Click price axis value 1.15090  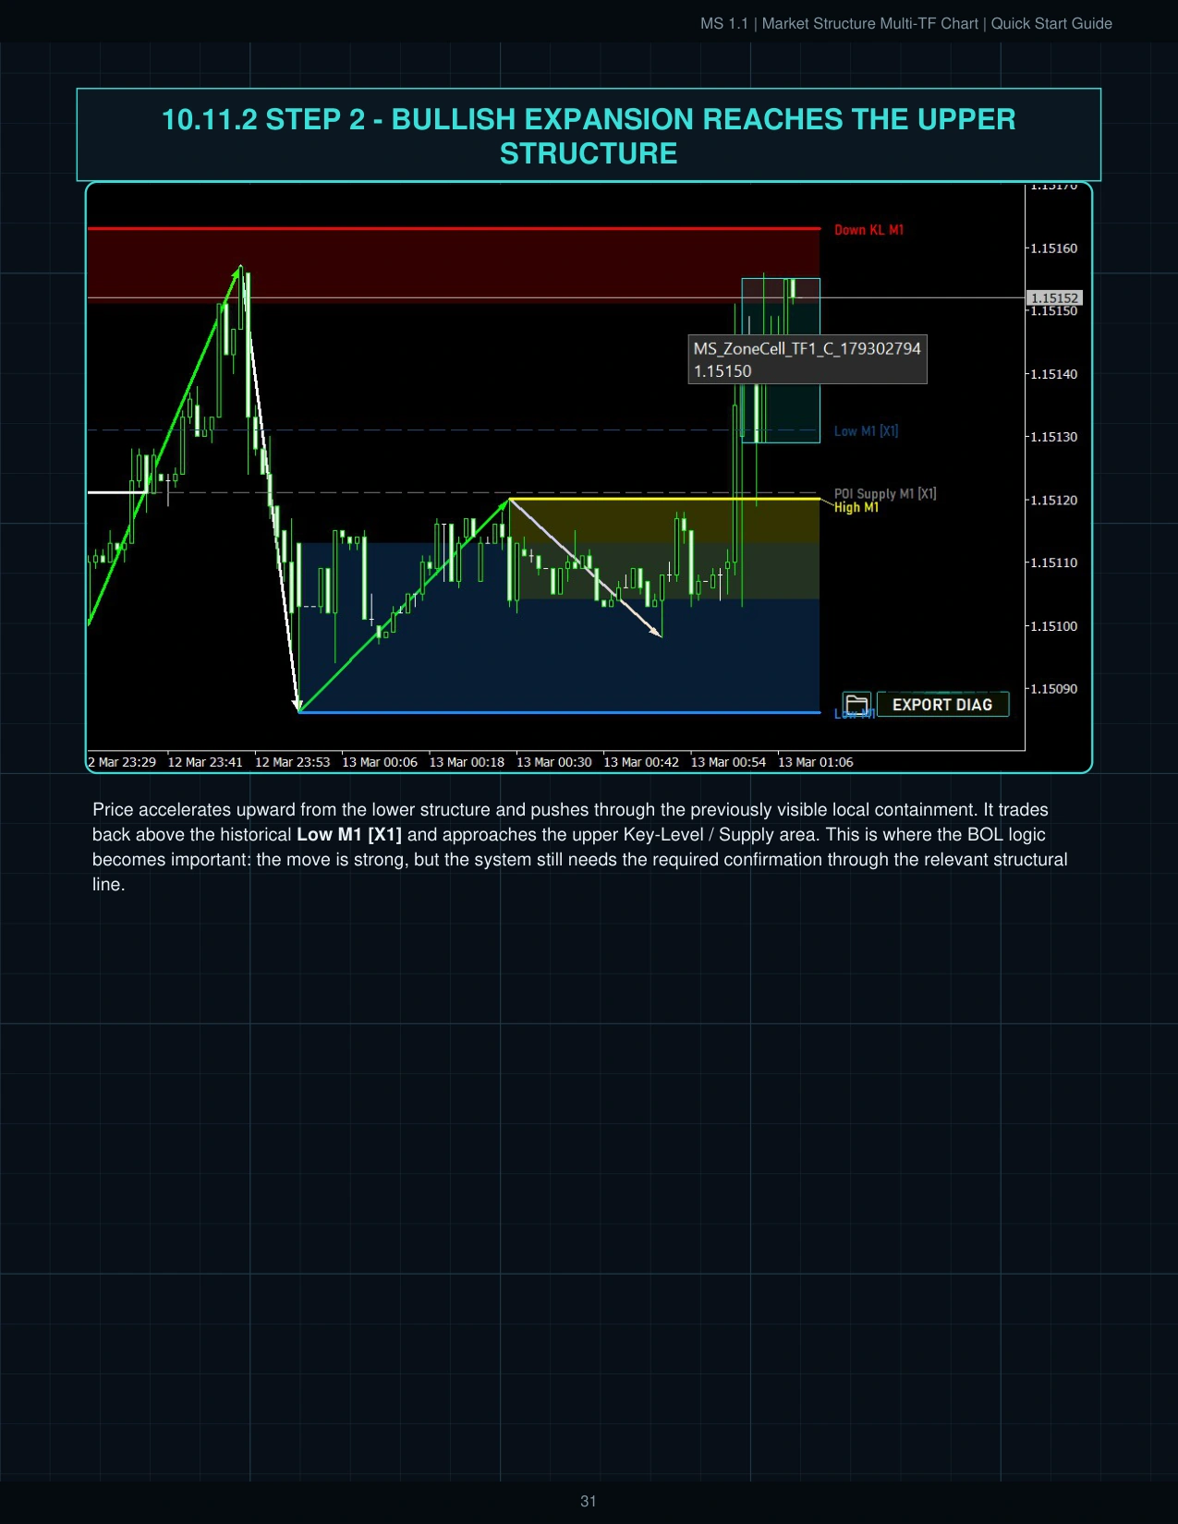[1054, 689]
